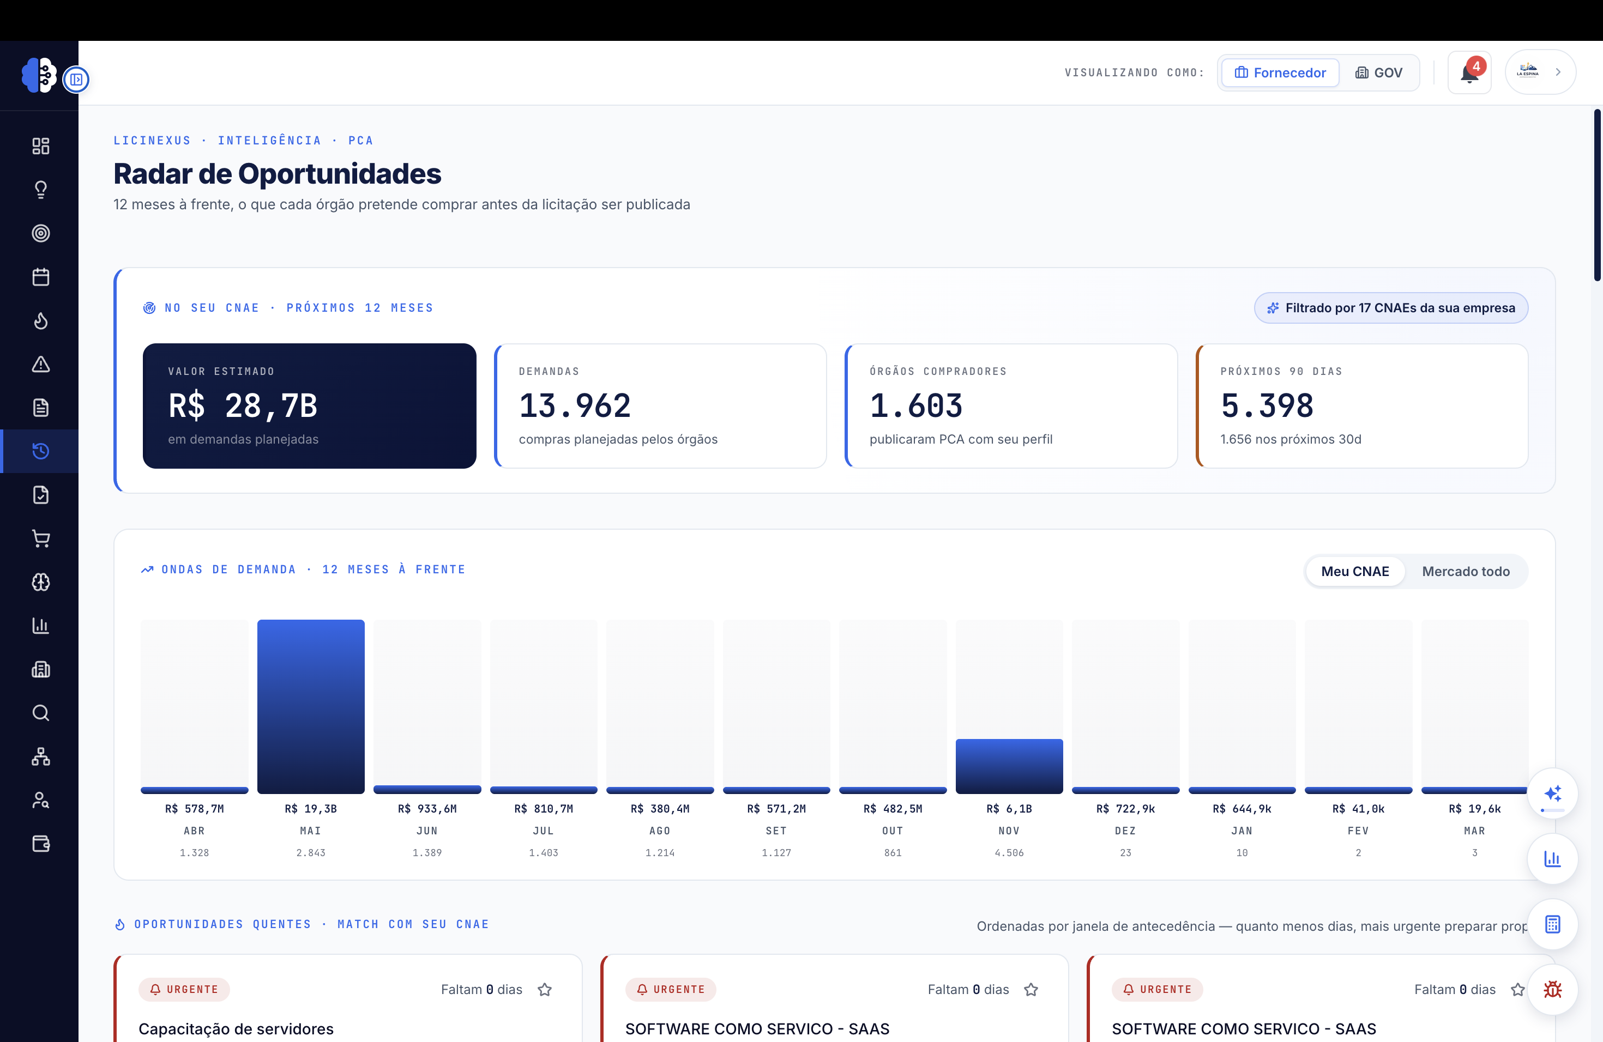Screen dimensions: 1603x1042
Task: Open the red bug report floating button
Action: 1552,990
